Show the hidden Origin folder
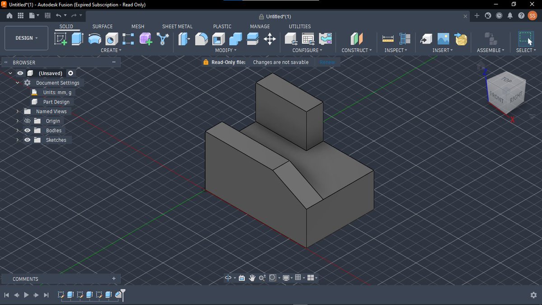This screenshot has height=305, width=542. tap(27, 121)
